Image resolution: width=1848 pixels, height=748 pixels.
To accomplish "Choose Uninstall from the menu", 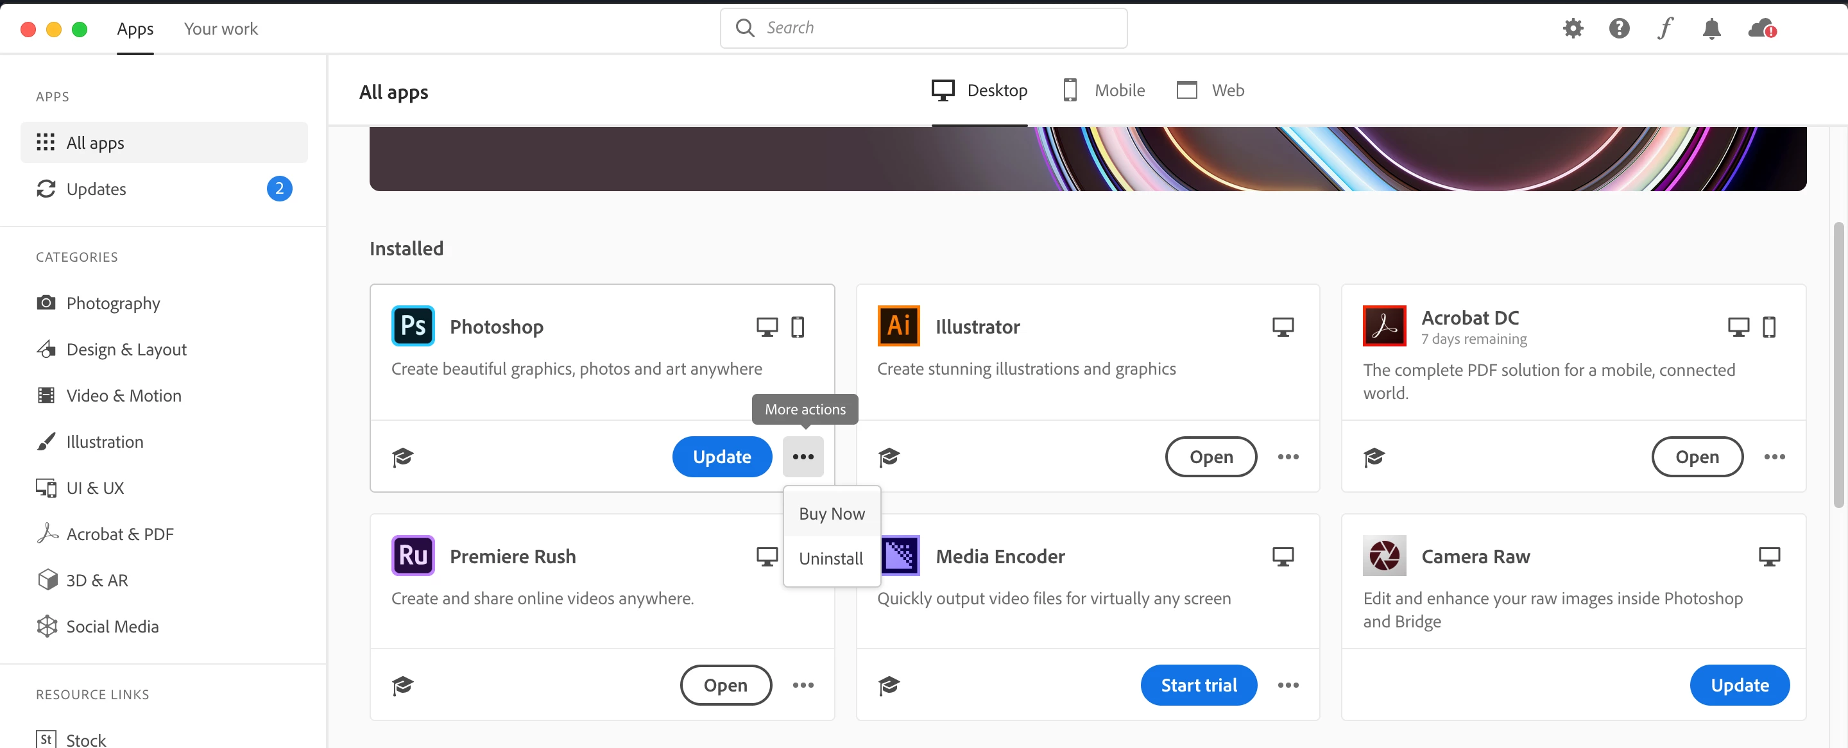I will 832,559.
